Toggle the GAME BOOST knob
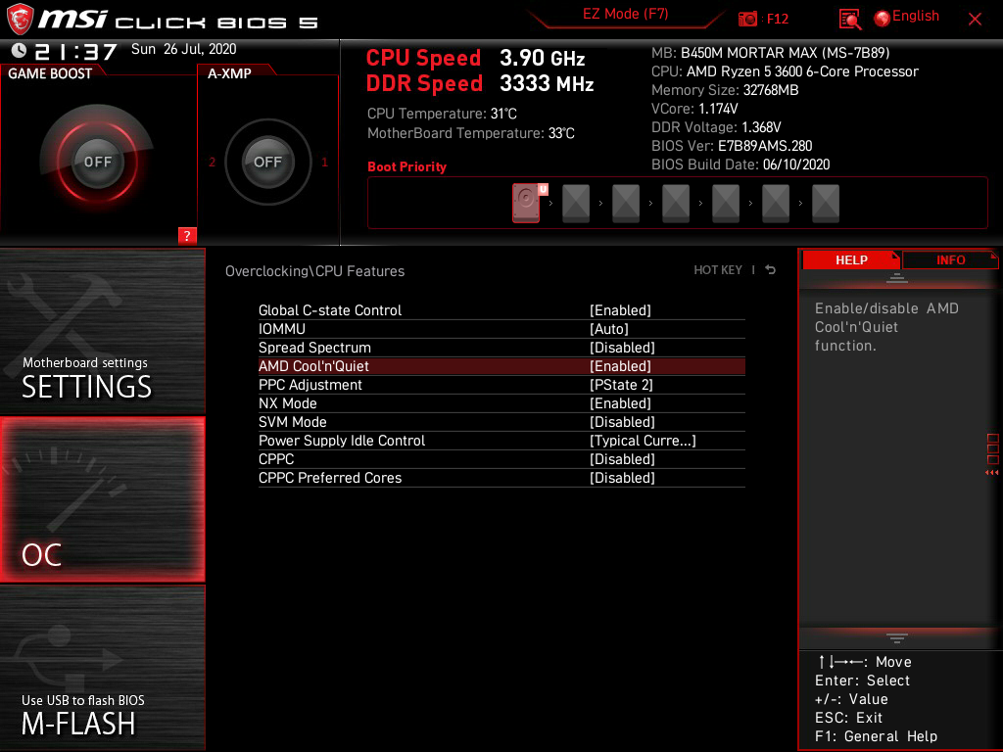Viewport: 1003px width, 752px height. coord(97,162)
